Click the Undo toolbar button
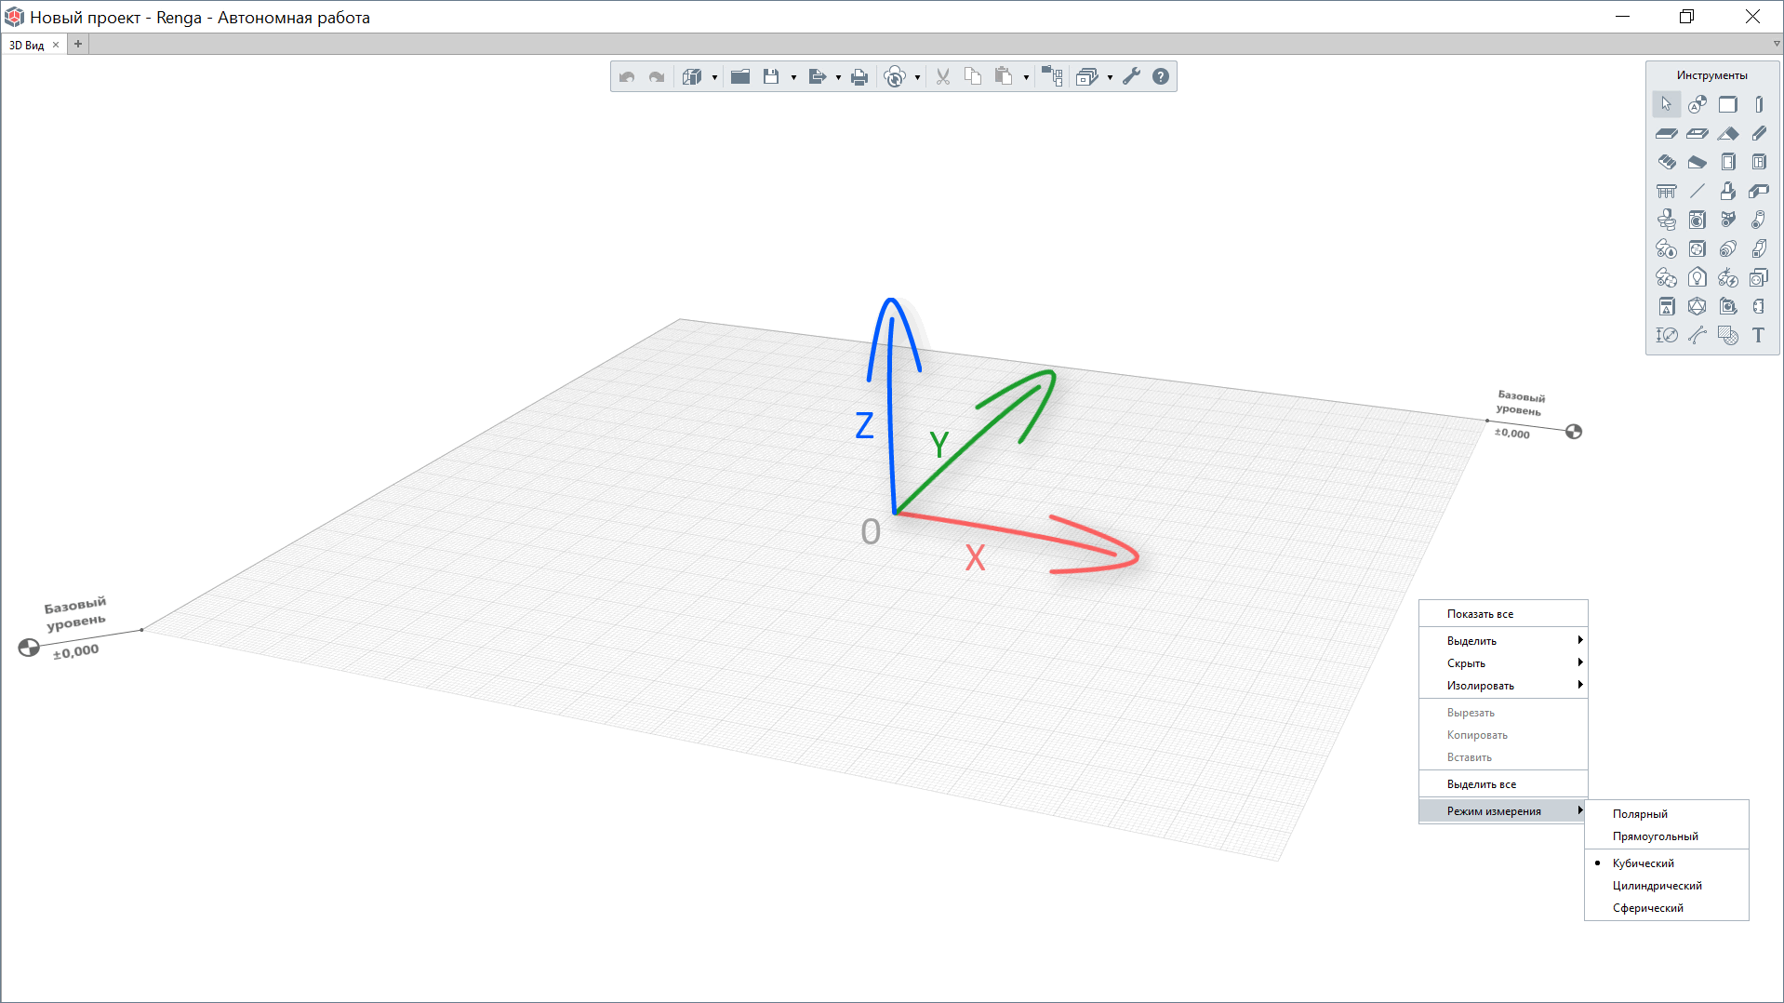1784x1003 pixels. pos(627,77)
